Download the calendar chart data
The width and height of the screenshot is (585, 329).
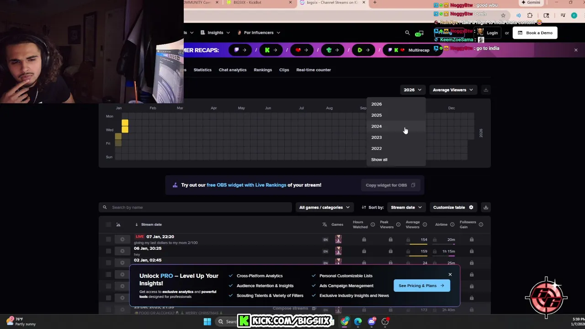pos(486,90)
